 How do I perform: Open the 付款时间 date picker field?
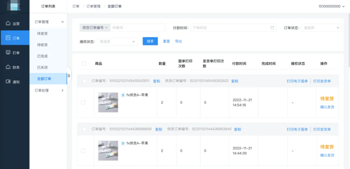(x=233, y=28)
